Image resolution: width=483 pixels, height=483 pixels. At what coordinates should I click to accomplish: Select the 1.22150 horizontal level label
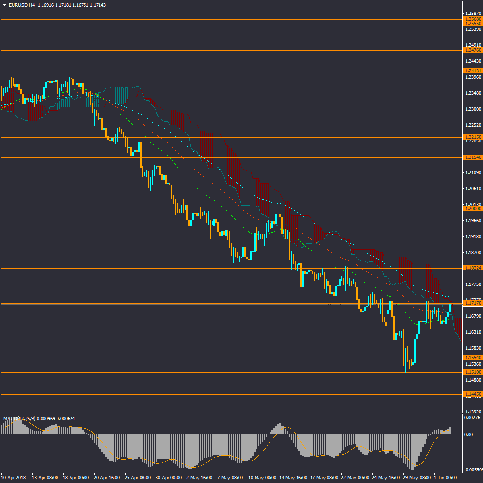472,137
